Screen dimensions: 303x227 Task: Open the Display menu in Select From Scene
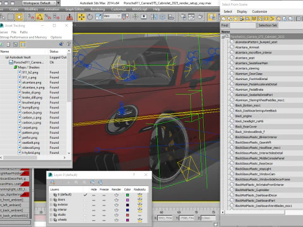point(242,11)
